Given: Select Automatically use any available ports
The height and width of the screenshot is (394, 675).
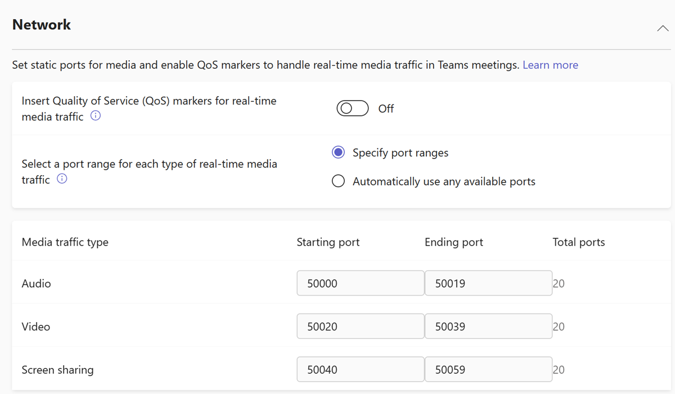Looking at the screenshot, I should (x=338, y=181).
